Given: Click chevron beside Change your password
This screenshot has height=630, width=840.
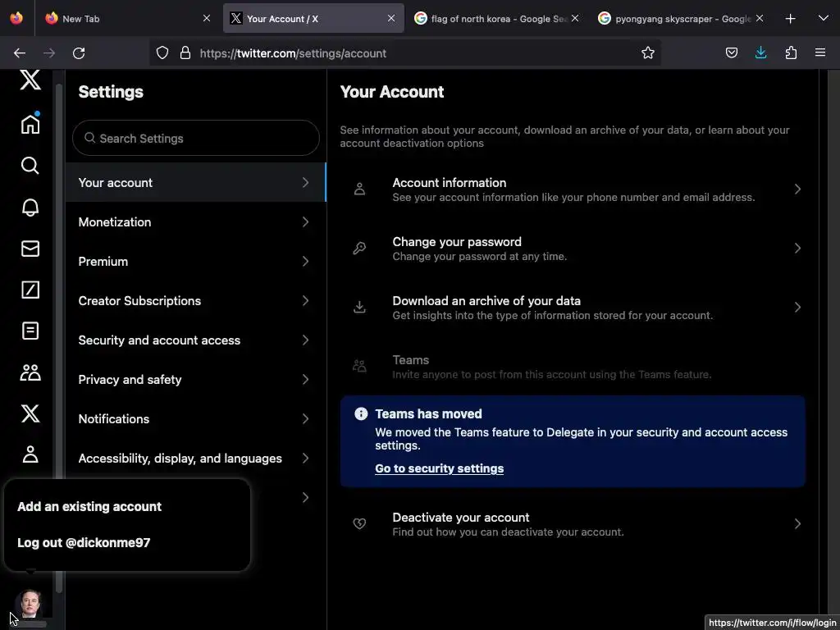Looking at the screenshot, I should (797, 248).
